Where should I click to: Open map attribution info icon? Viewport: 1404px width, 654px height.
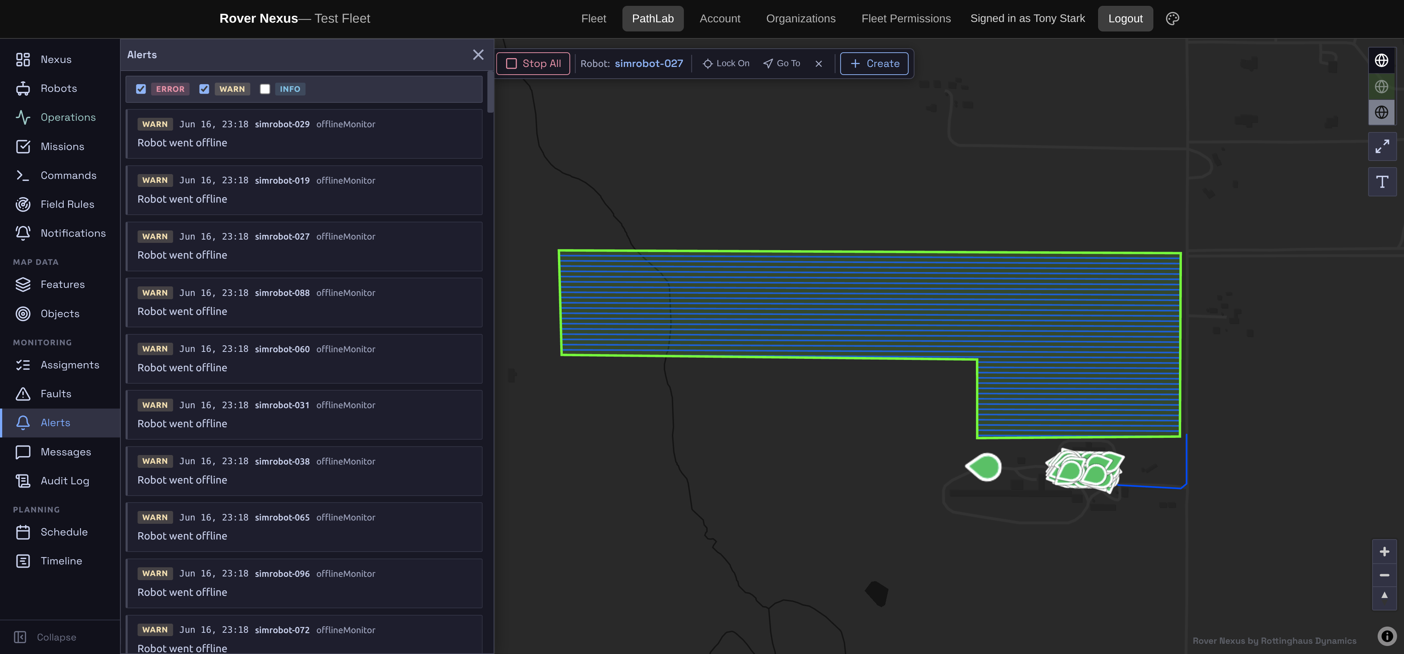[1386, 636]
